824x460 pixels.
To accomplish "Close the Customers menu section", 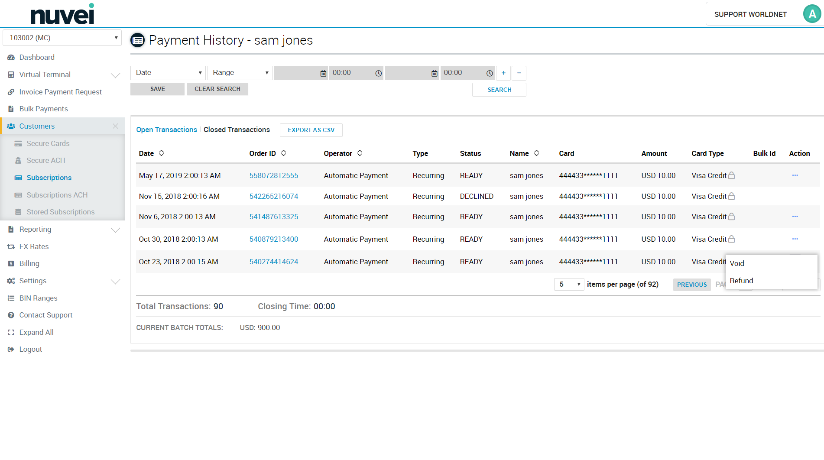I will (x=115, y=126).
